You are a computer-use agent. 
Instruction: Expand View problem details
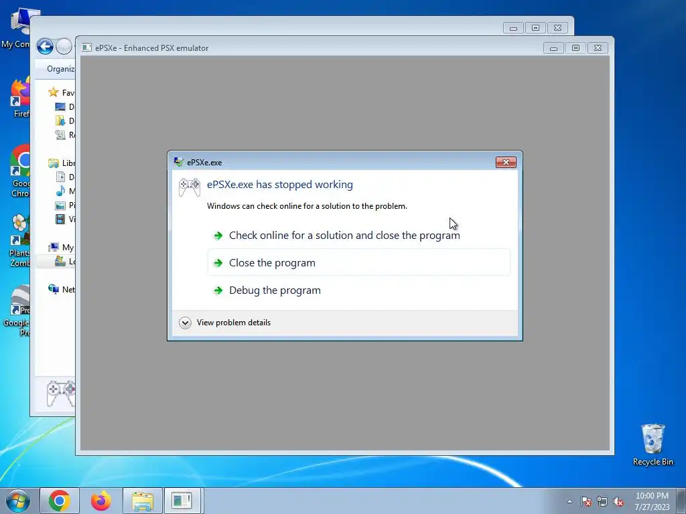point(225,323)
